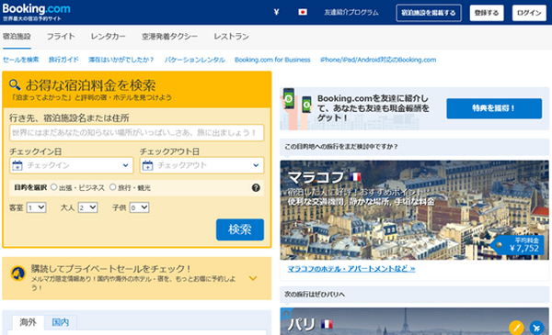Open the 滞在はいかがでしたか? link
552x335 pixels.
click(121, 60)
